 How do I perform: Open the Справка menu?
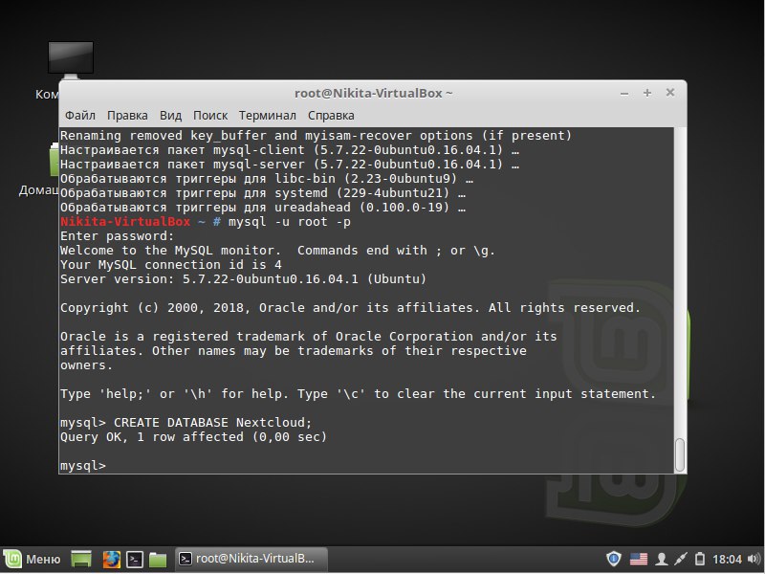(x=331, y=116)
